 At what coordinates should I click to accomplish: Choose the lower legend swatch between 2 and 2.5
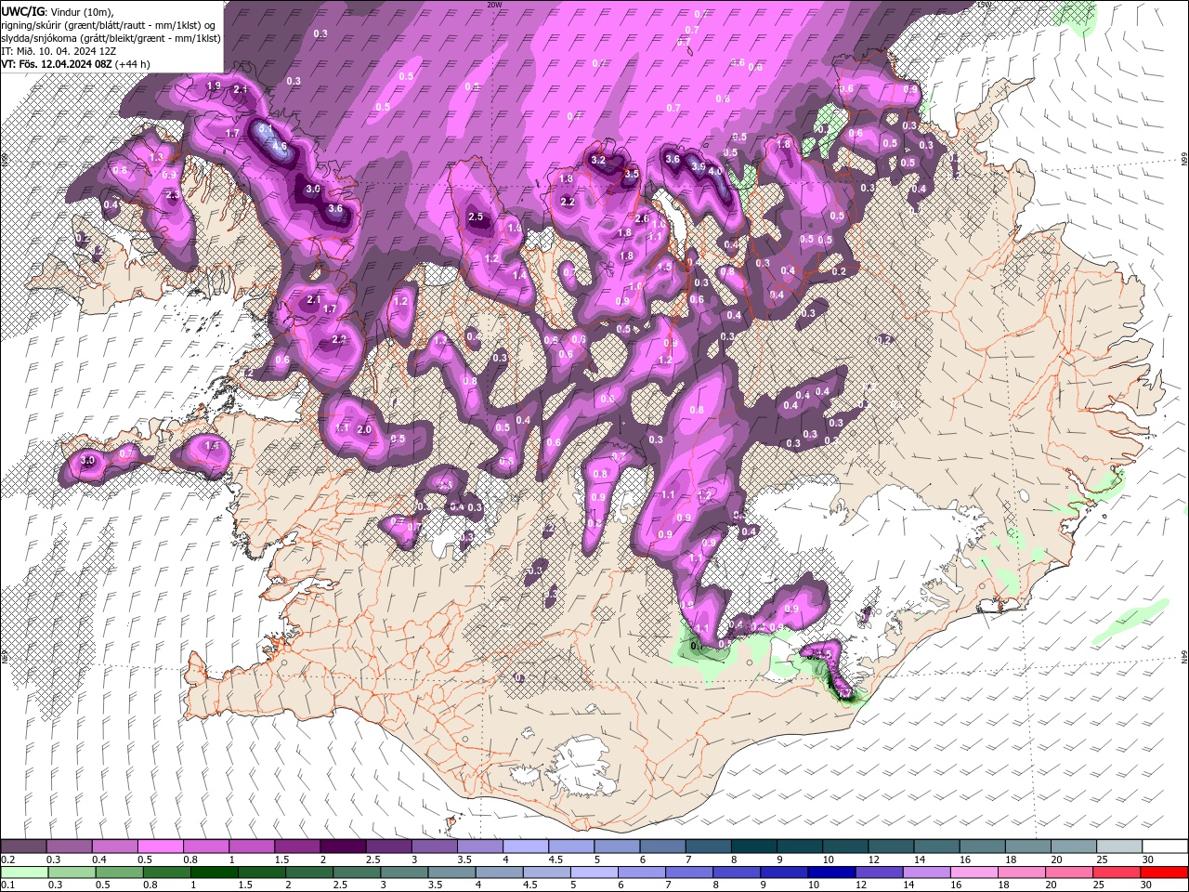click(x=308, y=872)
